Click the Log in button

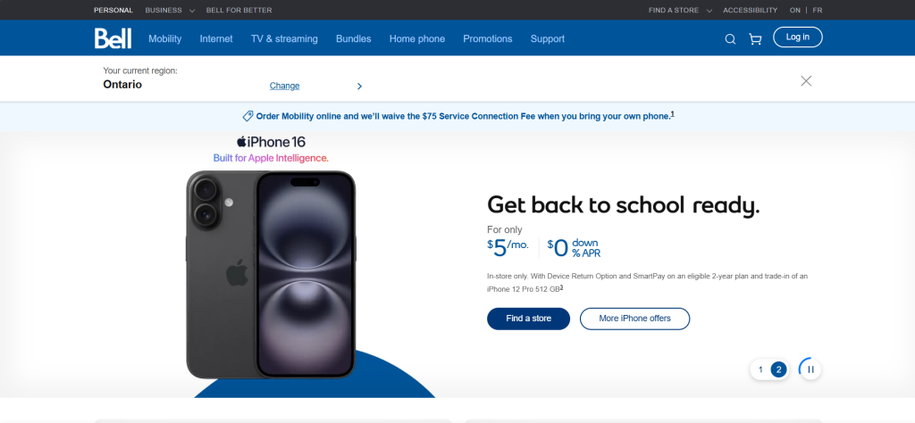(798, 37)
